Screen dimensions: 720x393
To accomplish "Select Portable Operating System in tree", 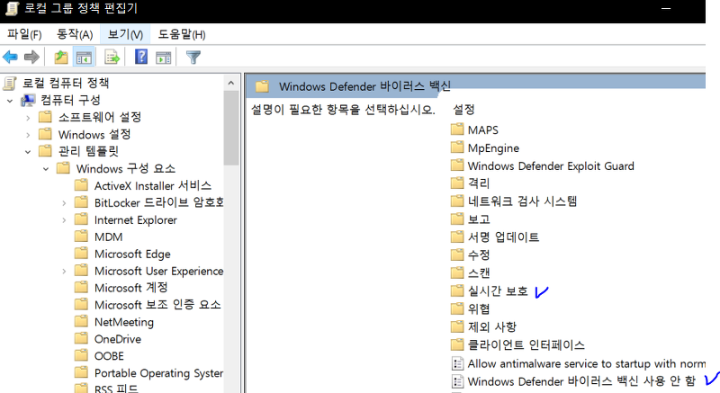I will pyautogui.click(x=158, y=373).
